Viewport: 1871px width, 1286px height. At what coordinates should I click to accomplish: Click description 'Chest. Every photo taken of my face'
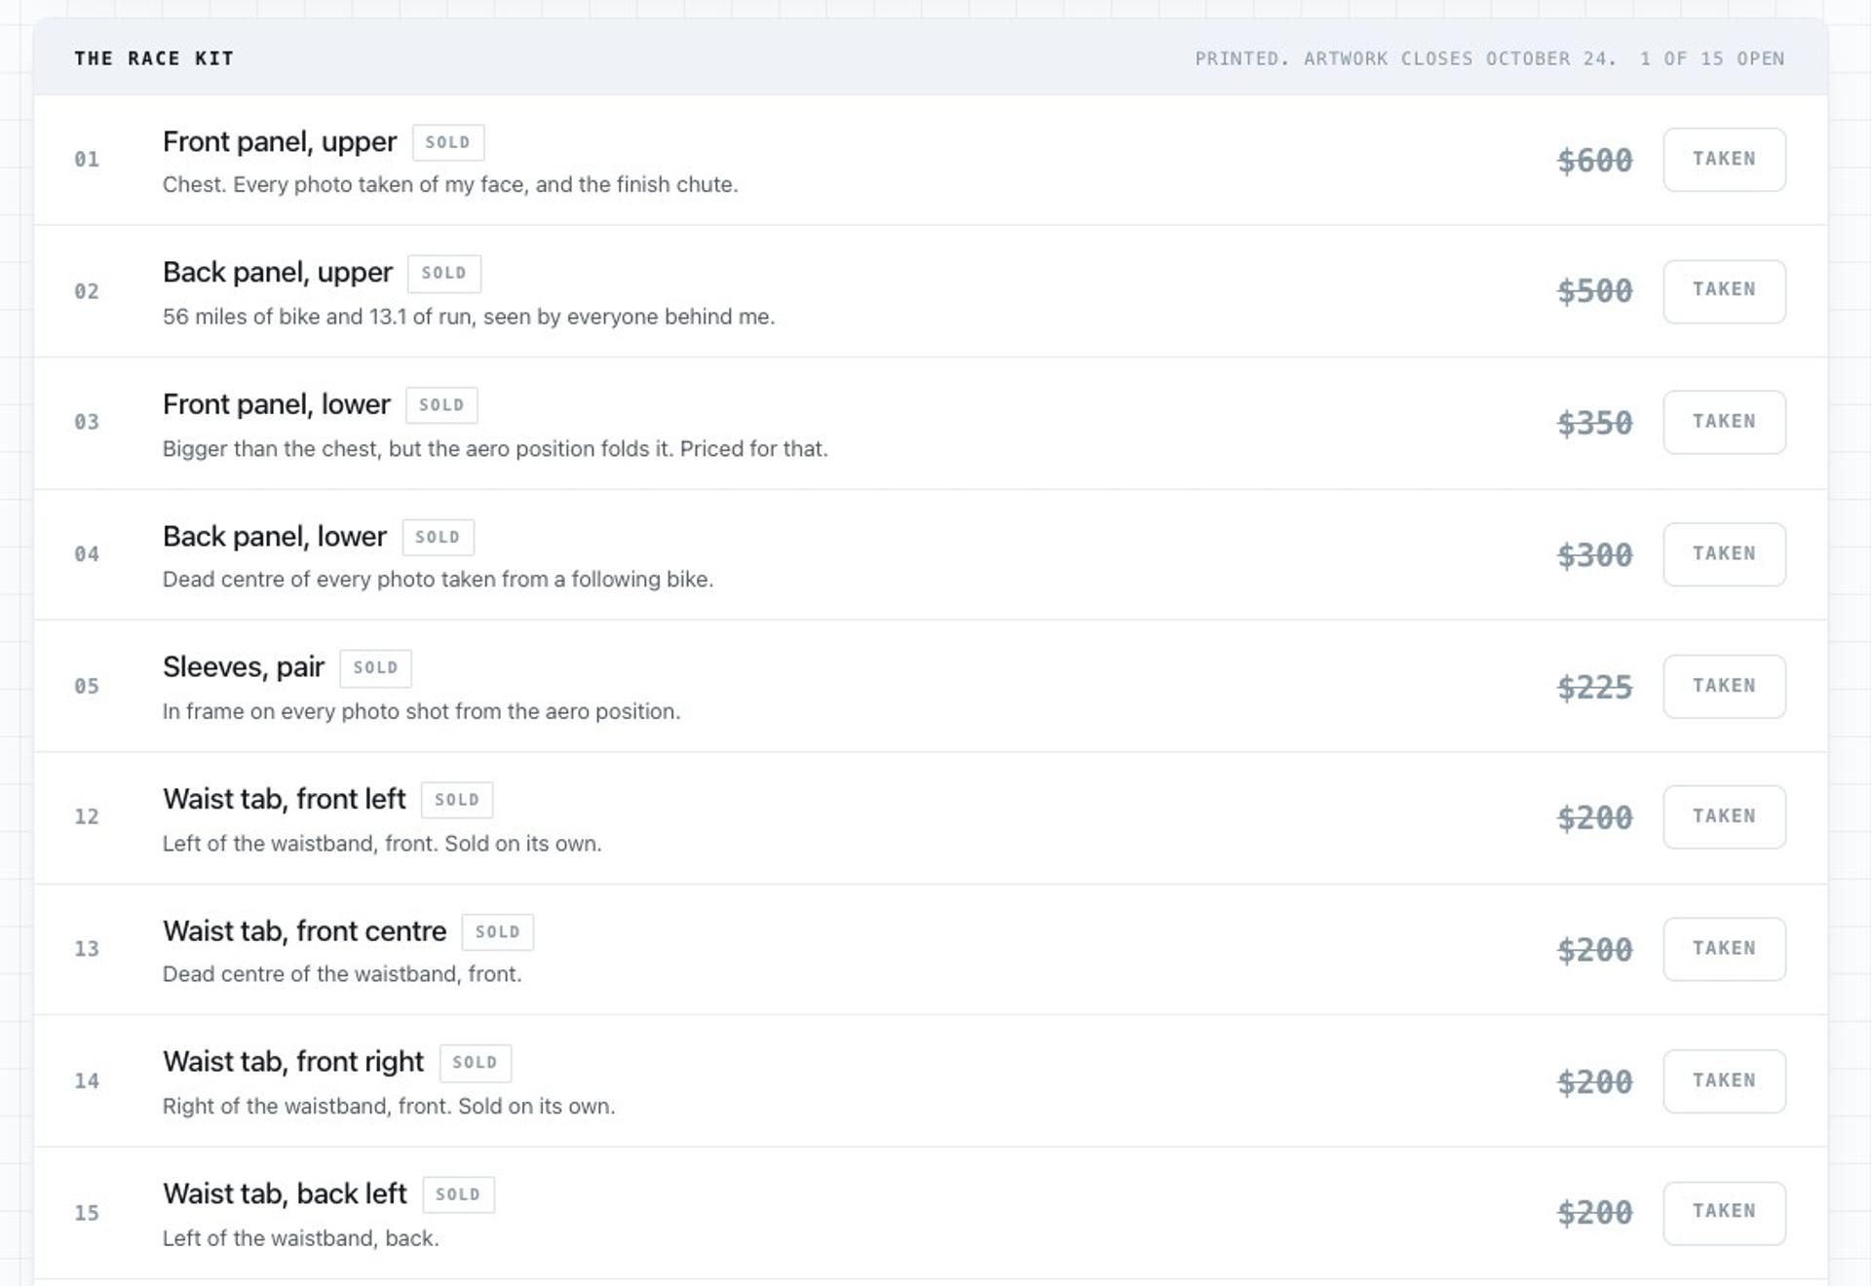click(x=450, y=185)
